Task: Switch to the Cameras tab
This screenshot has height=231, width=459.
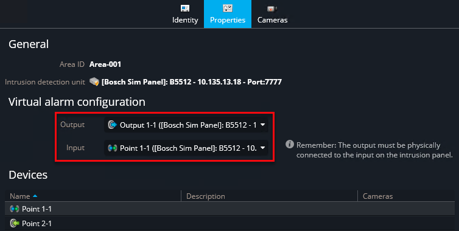Action: point(272,14)
